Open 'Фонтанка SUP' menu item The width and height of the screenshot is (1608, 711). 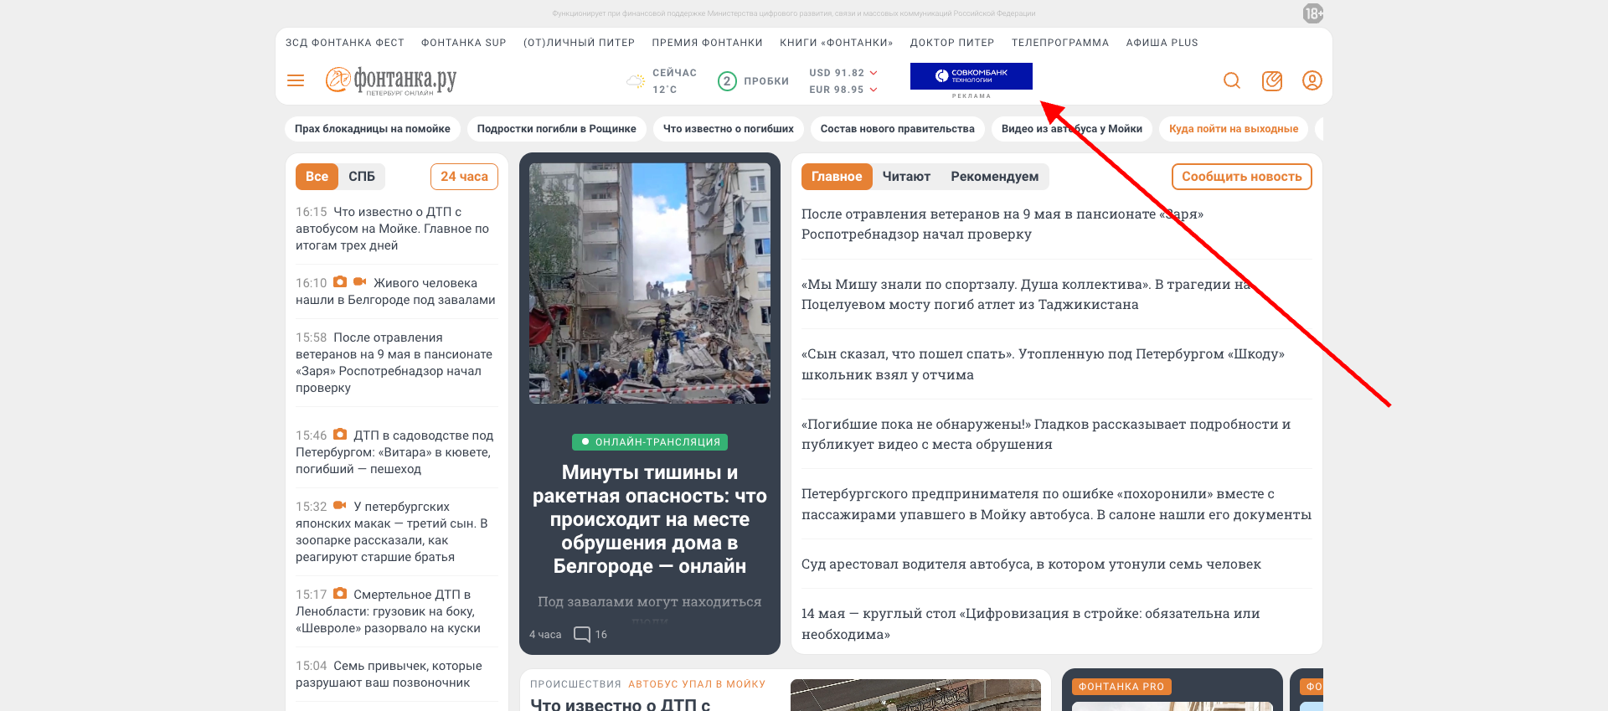pos(464,43)
